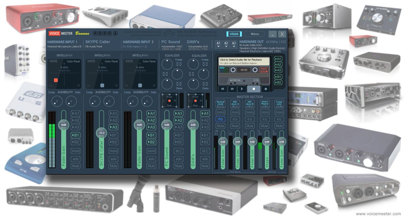Click the Hardware Input 1 Comp. knob
Screen dimensions: 404x218
coord(57,101)
